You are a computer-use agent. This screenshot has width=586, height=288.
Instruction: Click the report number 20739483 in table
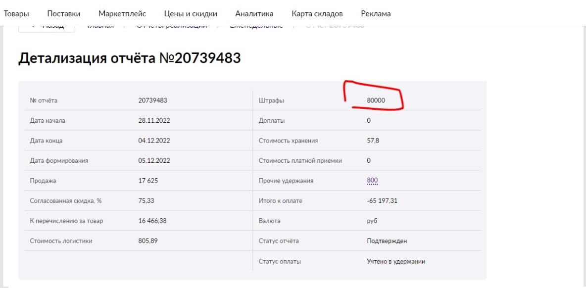(x=152, y=100)
